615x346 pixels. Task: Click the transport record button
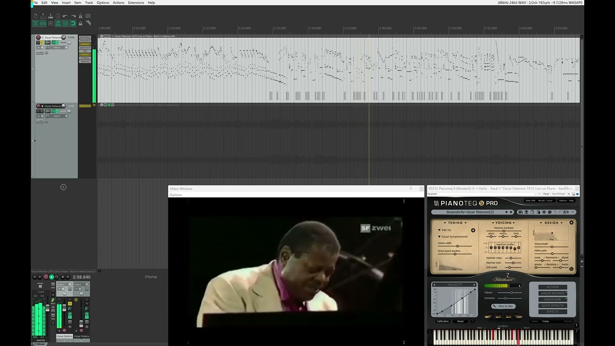(x=46, y=277)
